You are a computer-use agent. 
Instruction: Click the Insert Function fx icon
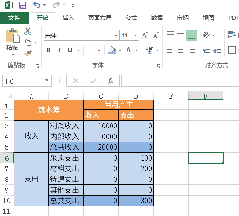point(111,81)
